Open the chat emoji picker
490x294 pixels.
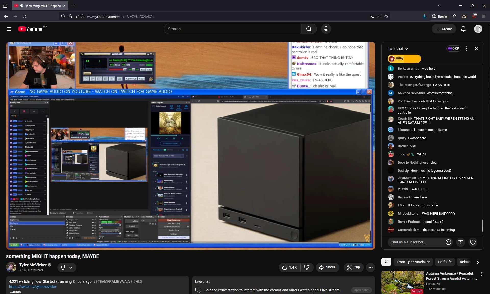tap(448, 242)
